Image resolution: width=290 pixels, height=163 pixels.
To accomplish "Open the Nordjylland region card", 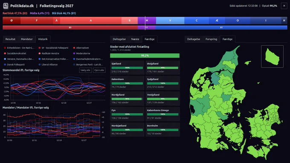I will (x=127, y=98).
